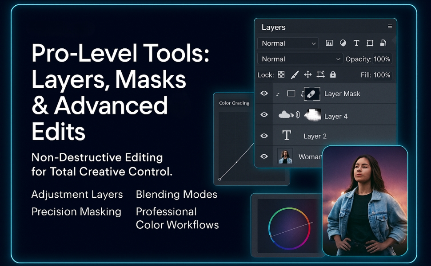Click the shape layer filter icon
Image resolution: width=431 pixels, height=266 pixels.
coord(370,43)
